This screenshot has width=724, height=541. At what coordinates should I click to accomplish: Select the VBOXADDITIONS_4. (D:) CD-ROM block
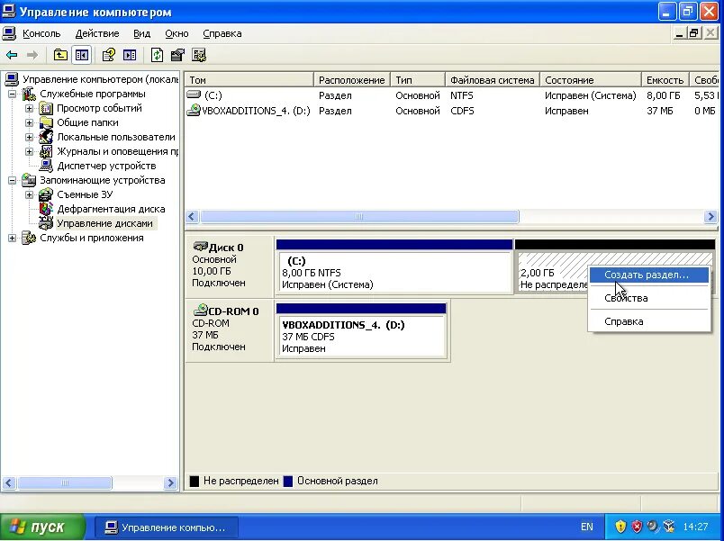(361, 330)
